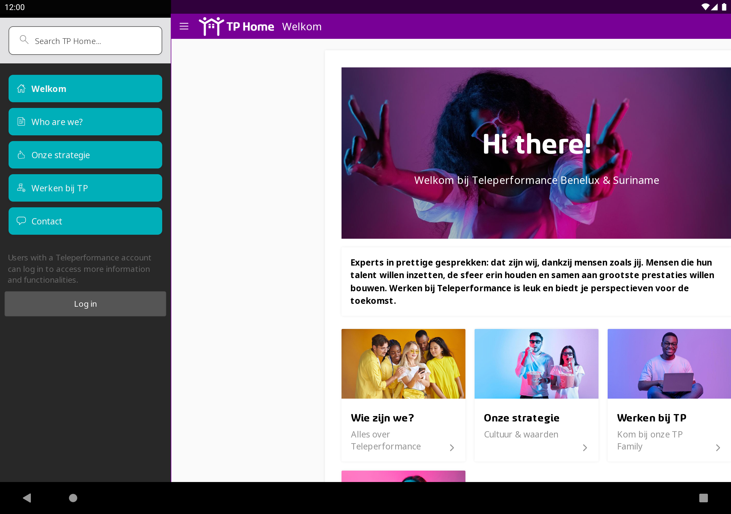Open the Werken bij TP menu item

pyautogui.click(x=85, y=188)
